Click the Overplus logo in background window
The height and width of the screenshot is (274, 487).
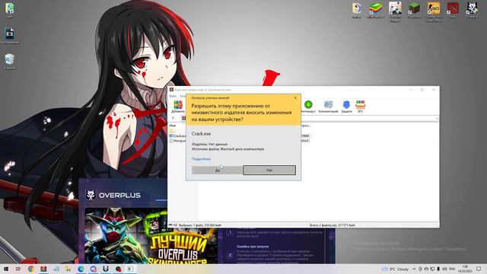[x=113, y=195]
